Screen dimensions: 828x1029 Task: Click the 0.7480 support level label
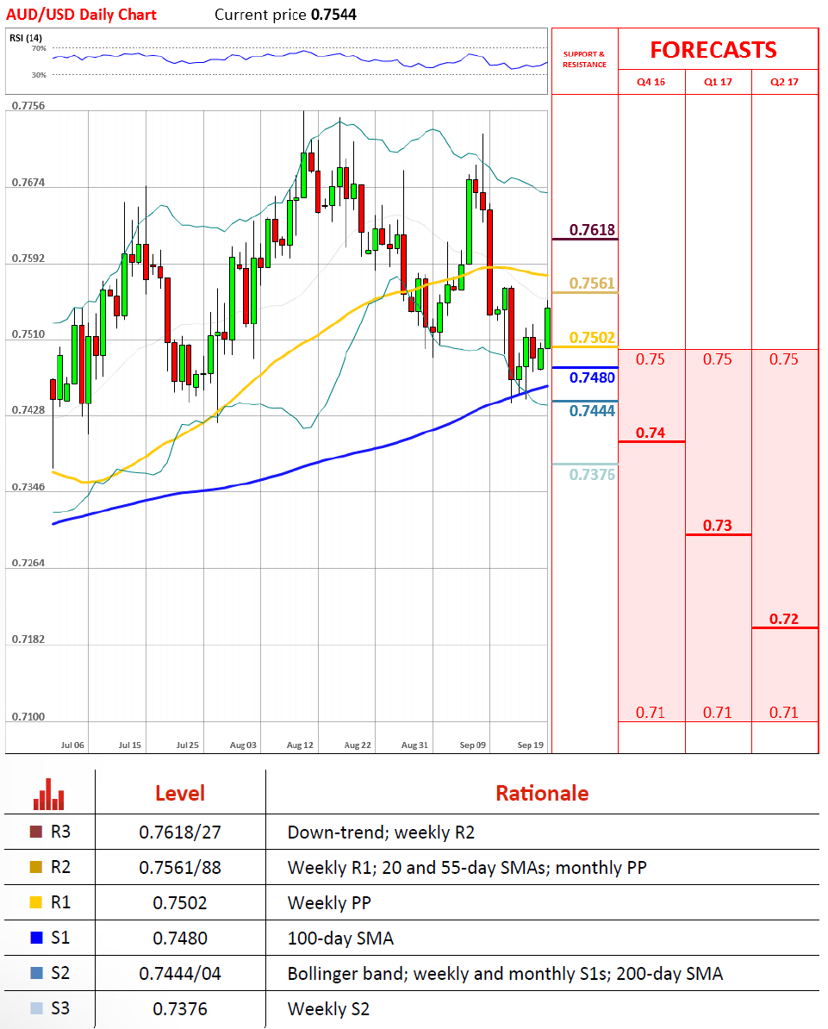coord(592,377)
